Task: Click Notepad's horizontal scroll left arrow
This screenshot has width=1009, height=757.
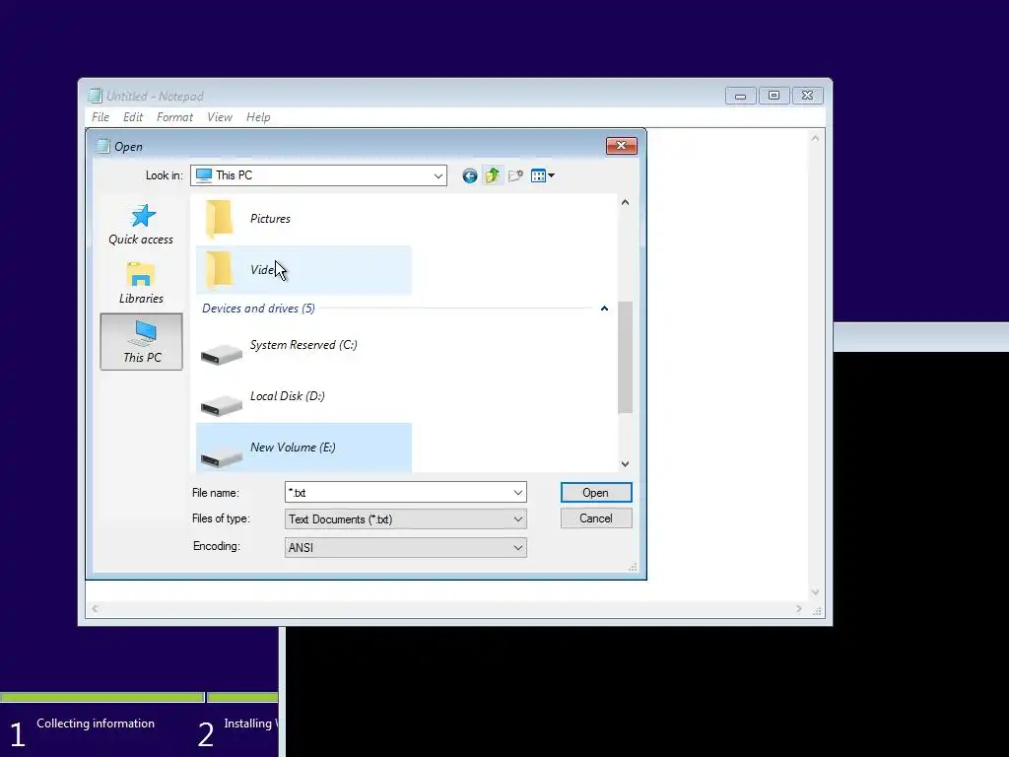Action: click(96, 609)
